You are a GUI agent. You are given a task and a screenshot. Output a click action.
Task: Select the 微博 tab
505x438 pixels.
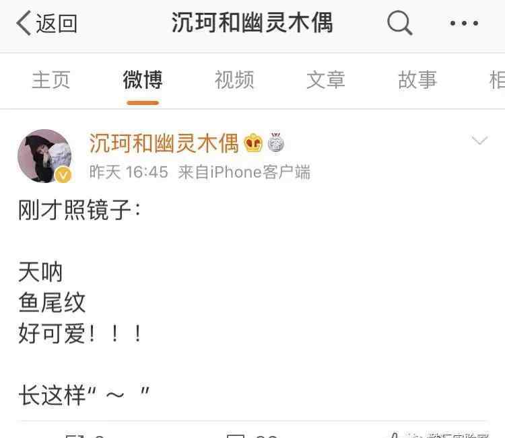pos(143,79)
